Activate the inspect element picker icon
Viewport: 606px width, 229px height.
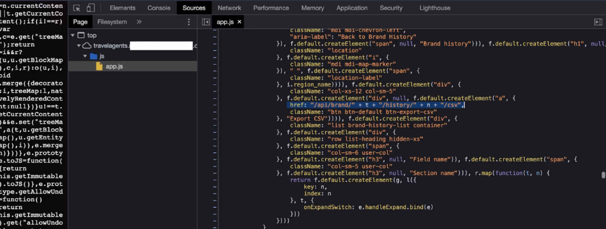[x=77, y=8]
